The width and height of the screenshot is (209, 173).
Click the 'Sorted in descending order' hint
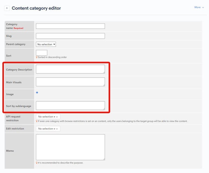click(52, 57)
